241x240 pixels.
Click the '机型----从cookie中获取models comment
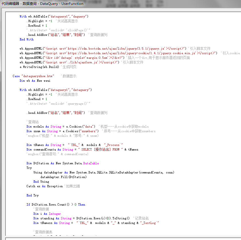coord(124,126)
